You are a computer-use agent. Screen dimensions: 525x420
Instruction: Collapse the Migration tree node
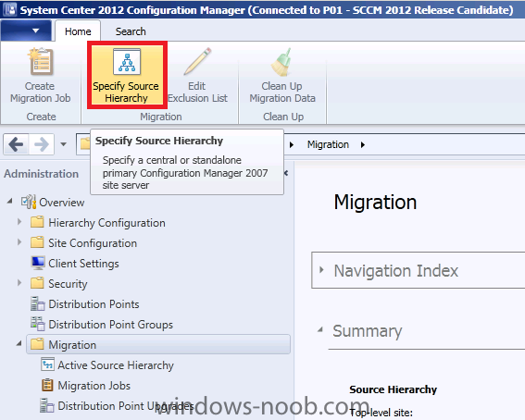point(19,343)
